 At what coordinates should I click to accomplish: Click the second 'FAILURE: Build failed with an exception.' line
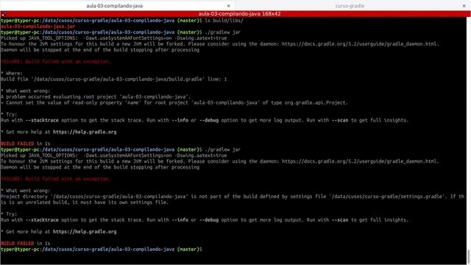click(x=56, y=179)
